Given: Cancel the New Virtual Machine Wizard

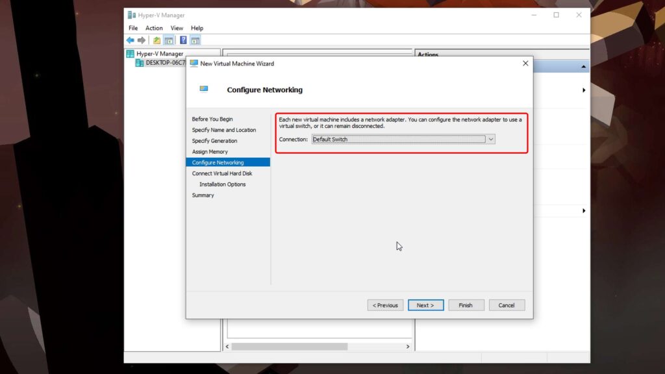Looking at the screenshot, I should coord(507,305).
